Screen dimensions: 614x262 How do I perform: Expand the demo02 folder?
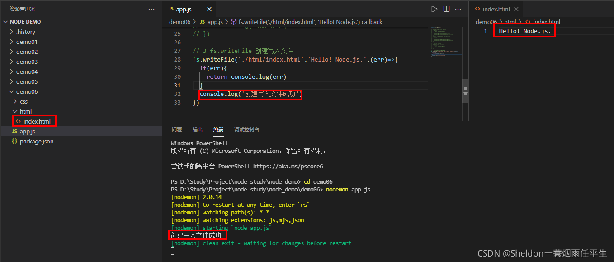[x=12, y=52]
